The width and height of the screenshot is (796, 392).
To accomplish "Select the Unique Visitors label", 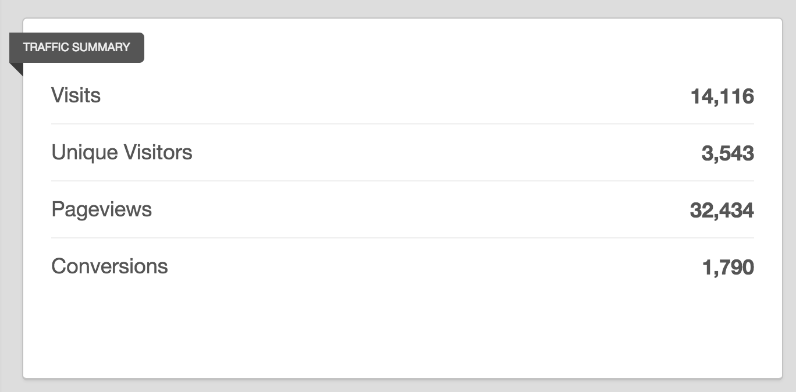I will coord(122,152).
